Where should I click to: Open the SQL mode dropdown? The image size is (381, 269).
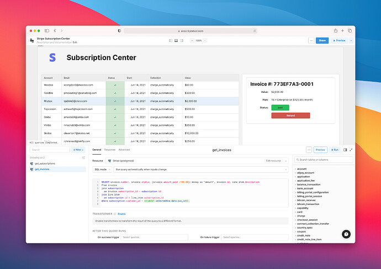100,169
